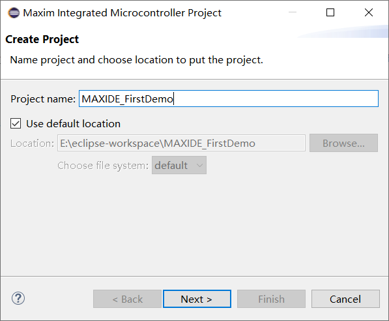Maximize the project wizard dialog
Viewport: 389px width, 321px height.
pos(330,12)
